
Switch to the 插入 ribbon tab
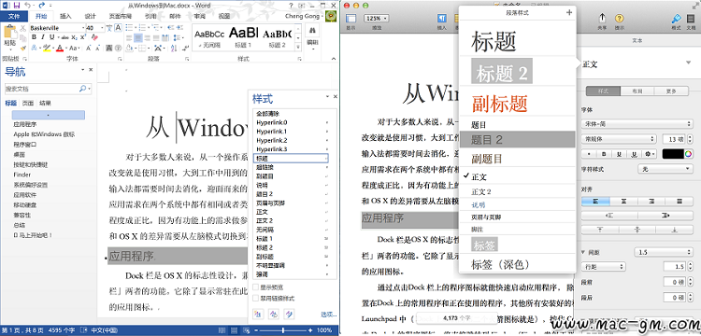(65, 16)
